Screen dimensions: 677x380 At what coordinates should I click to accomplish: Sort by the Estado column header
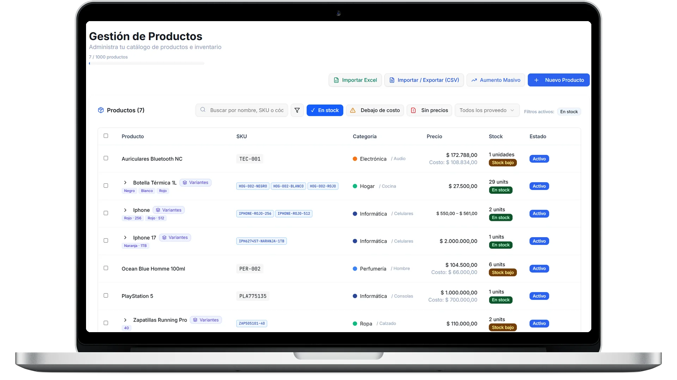(538, 137)
